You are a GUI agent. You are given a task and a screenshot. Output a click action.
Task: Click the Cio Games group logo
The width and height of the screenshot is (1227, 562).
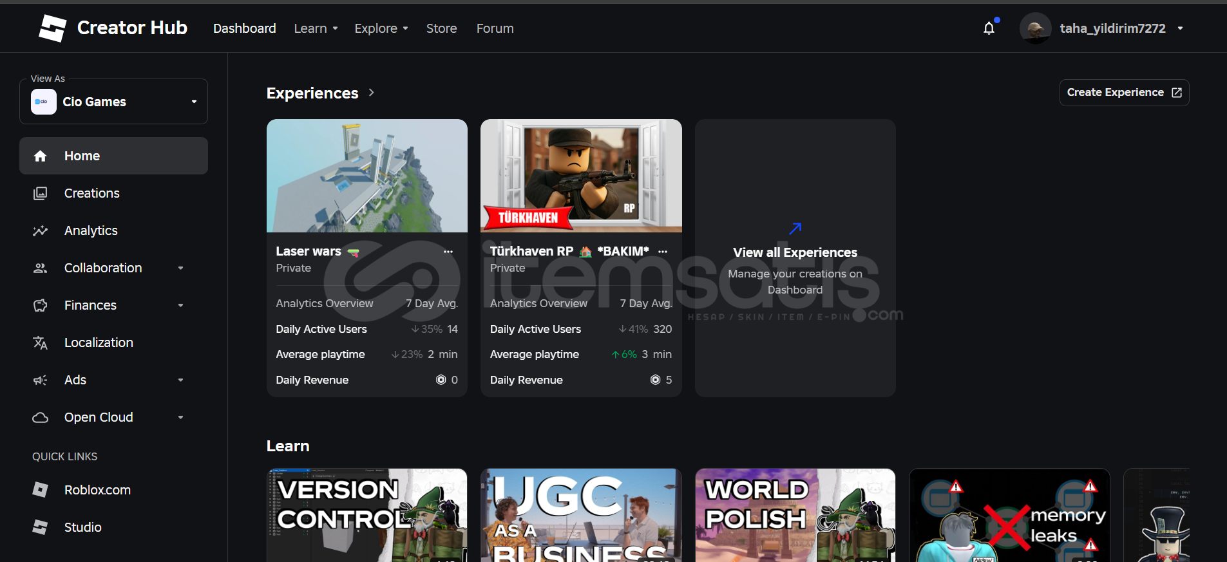tap(44, 102)
